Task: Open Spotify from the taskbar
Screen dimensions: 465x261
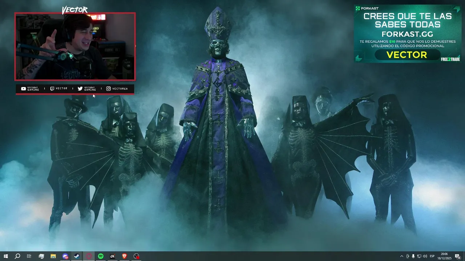Action: click(101, 256)
